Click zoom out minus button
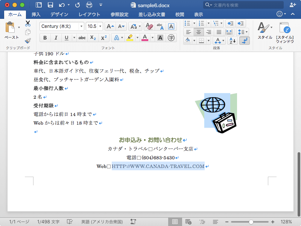This screenshot has width=301, height=226. click(227, 222)
